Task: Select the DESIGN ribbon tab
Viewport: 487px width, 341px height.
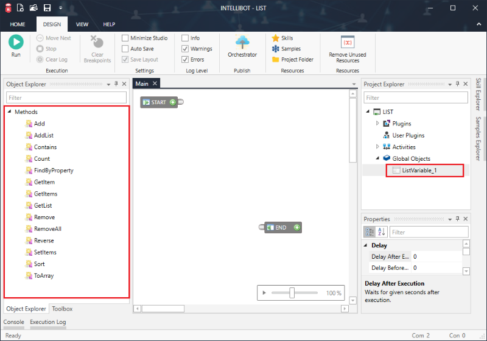Action: tap(52, 24)
